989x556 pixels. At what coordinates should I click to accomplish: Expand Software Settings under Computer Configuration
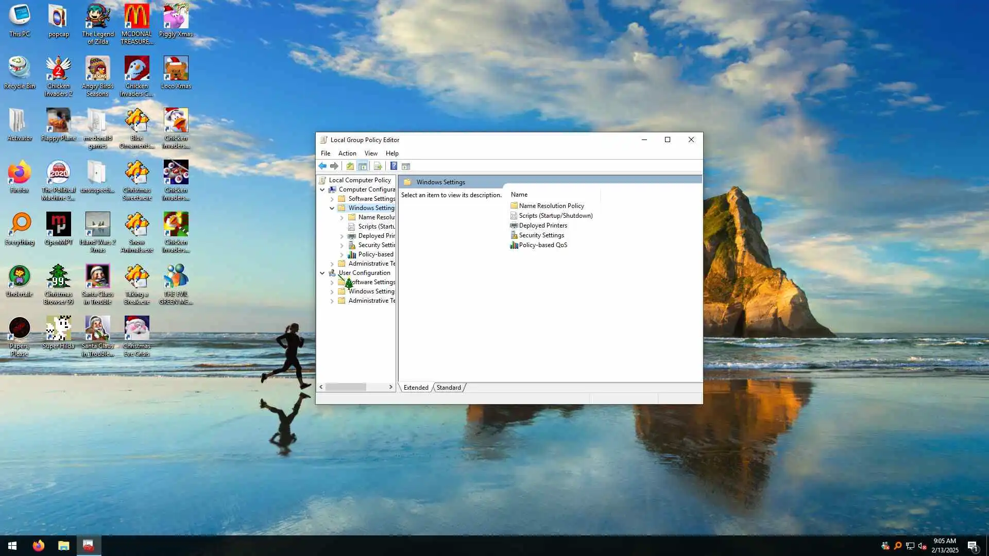coord(332,199)
